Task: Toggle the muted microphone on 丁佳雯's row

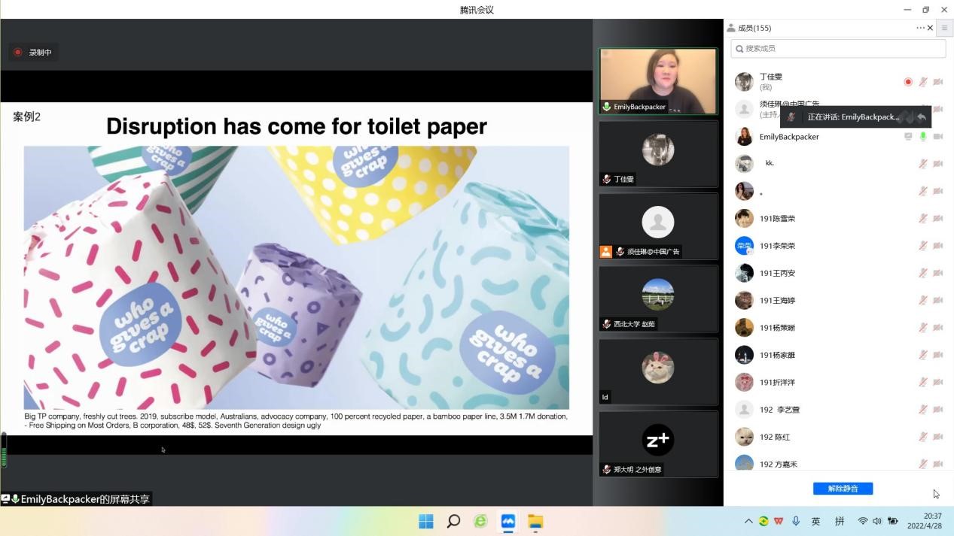Action: click(x=923, y=82)
